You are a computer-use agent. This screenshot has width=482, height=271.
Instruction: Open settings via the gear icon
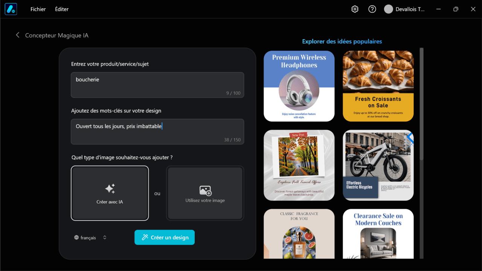point(354,9)
